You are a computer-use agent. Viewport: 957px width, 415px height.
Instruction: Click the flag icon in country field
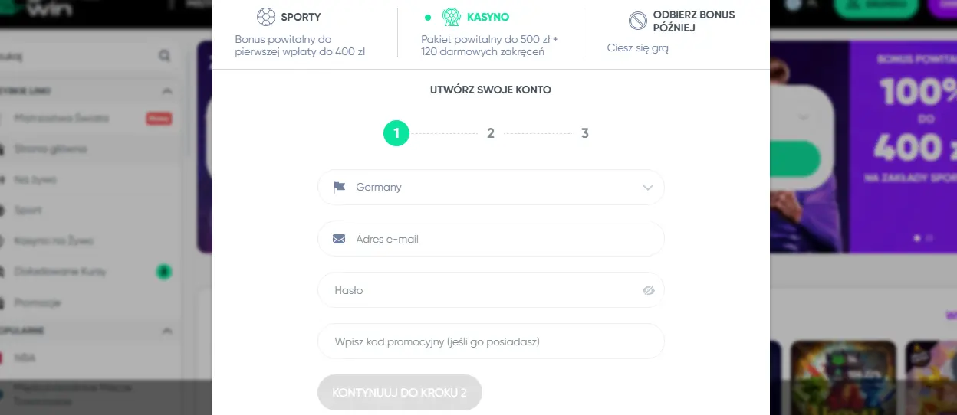click(x=340, y=187)
